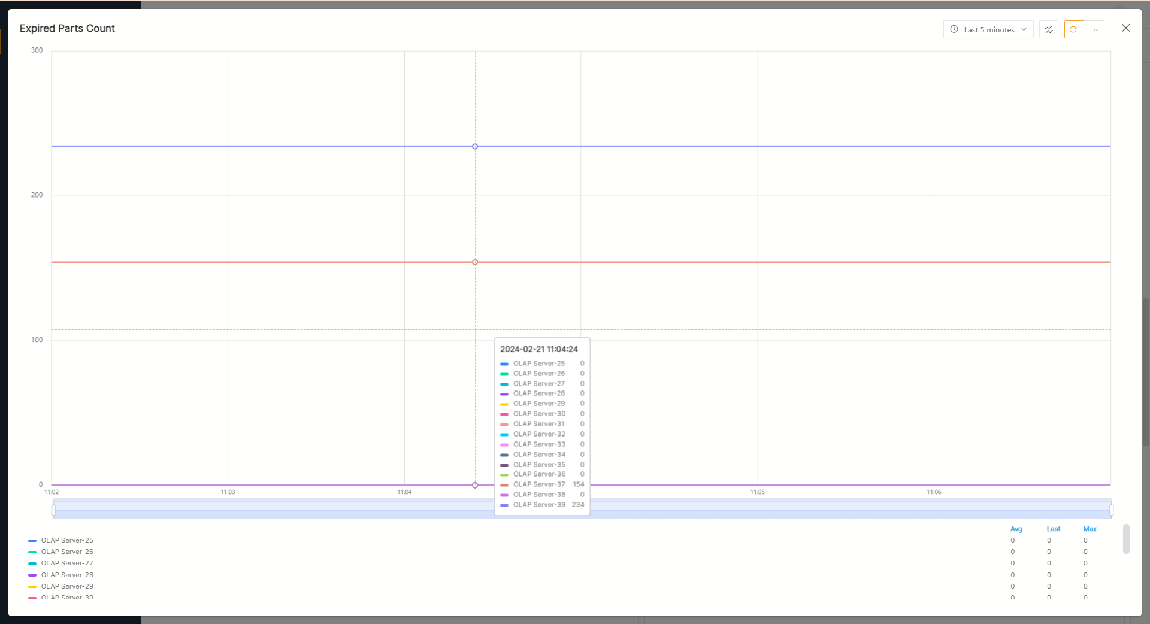Click the legend list vertical scrollbar
Image resolution: width=1150 pixels, height=624 pixels.
coord(1126,539)
